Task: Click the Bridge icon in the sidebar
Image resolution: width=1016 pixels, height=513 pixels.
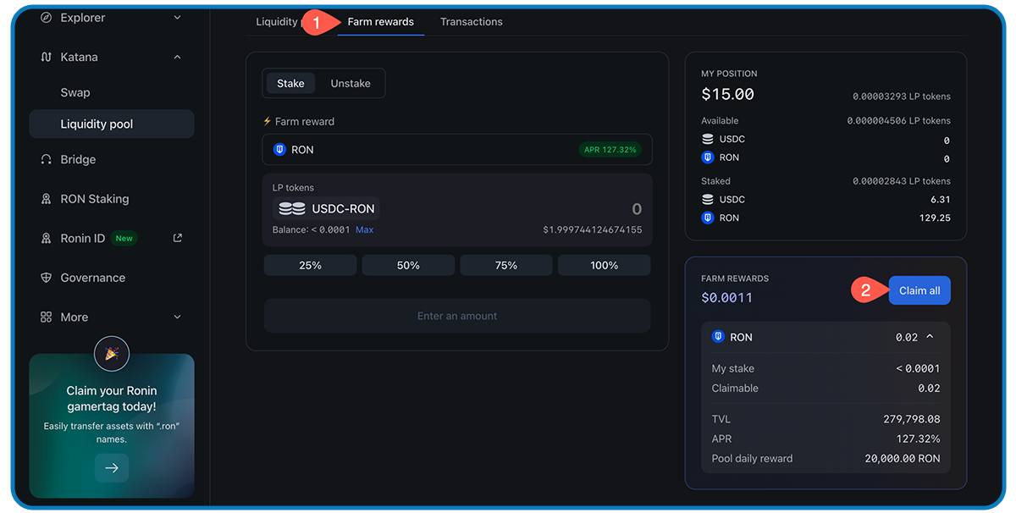Action: tap(46, 159)
